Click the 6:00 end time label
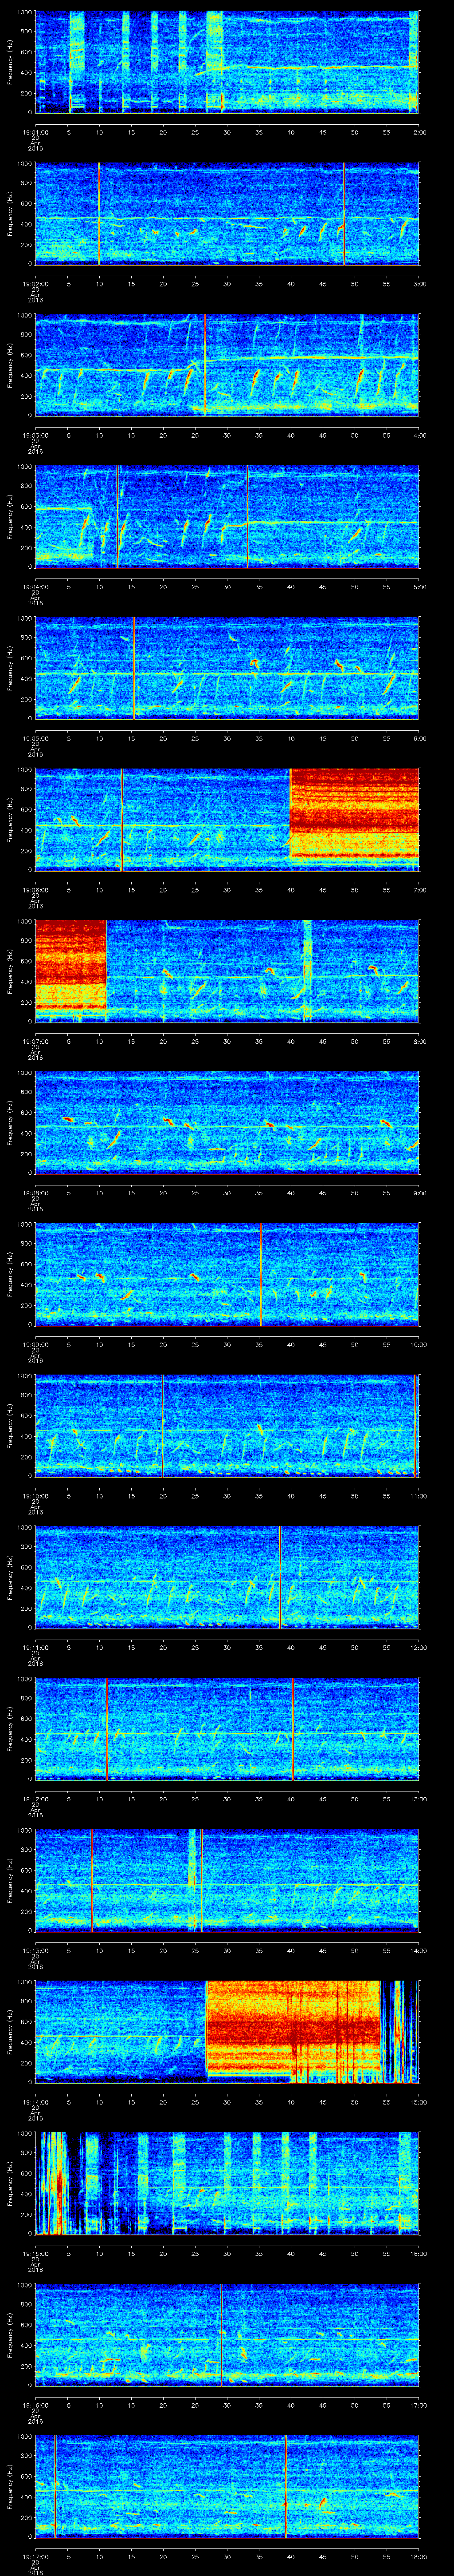Image resolution: width=454 pixels, height=2576 pixels. tap(419, 737)
